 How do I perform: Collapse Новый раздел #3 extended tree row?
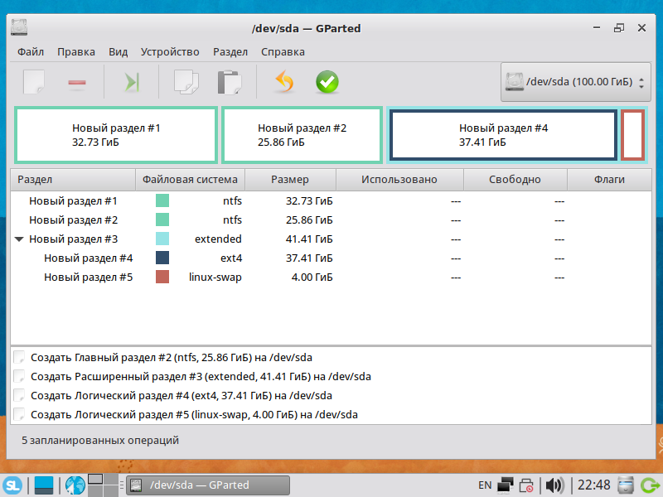click(x=19, y=239)
